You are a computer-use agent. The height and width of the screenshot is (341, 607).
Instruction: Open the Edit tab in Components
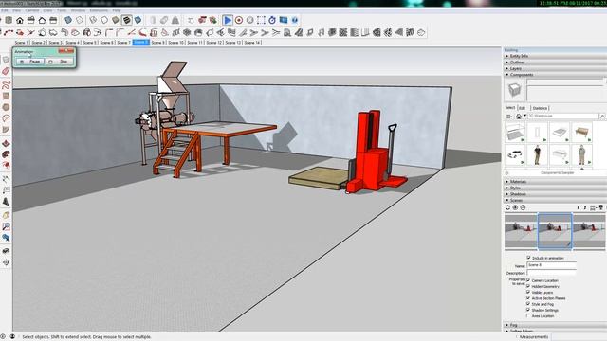tap(523, 108)
